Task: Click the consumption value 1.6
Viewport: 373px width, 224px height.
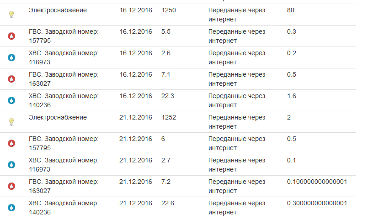Action: pos(292,96)
